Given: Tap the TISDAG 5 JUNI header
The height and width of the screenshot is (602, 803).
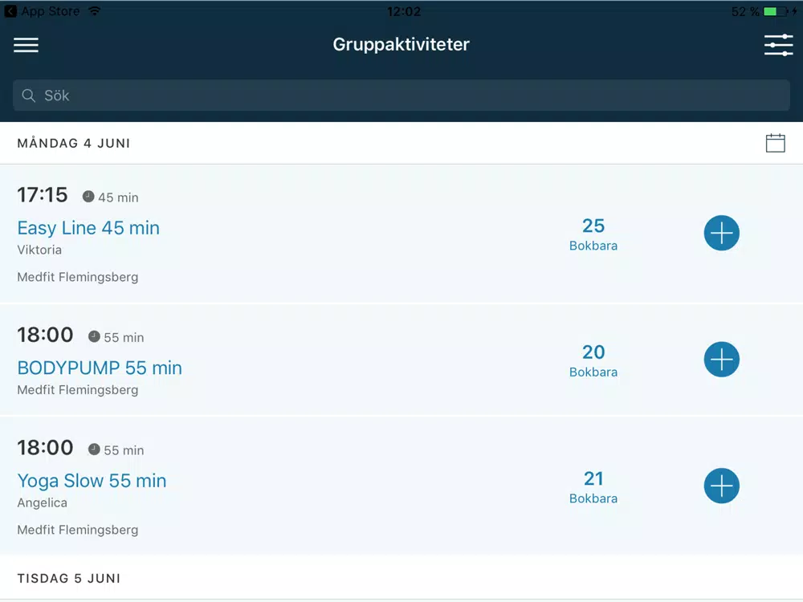Looking at the screenshot, I should click(68, 578).
